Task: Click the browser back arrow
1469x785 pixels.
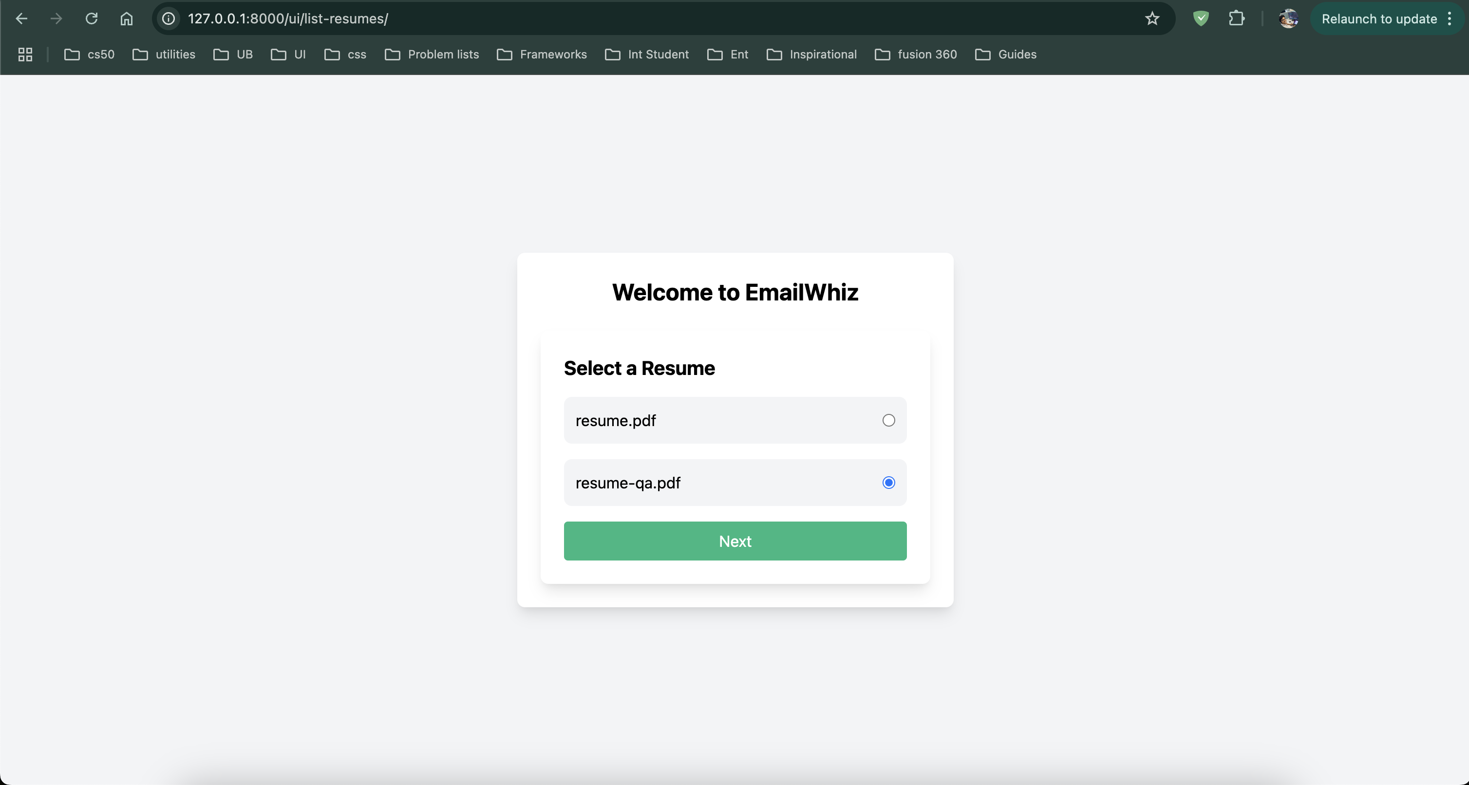Action: pyautogui.click(x=21, y=19)
